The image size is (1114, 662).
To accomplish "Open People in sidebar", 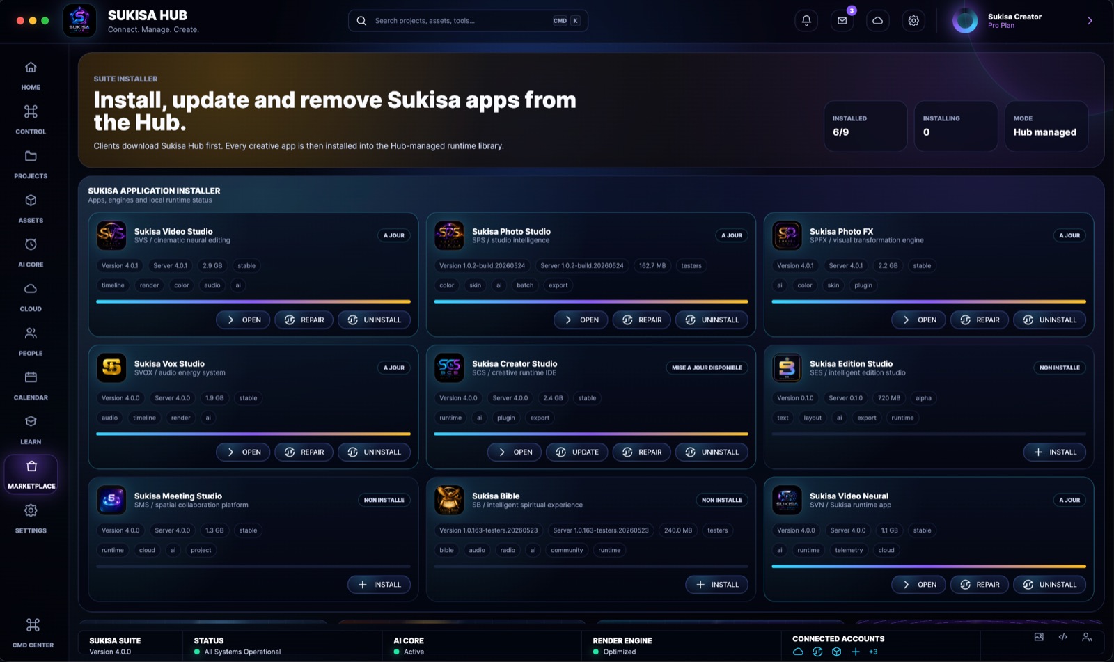I will [x=31, y=341].
